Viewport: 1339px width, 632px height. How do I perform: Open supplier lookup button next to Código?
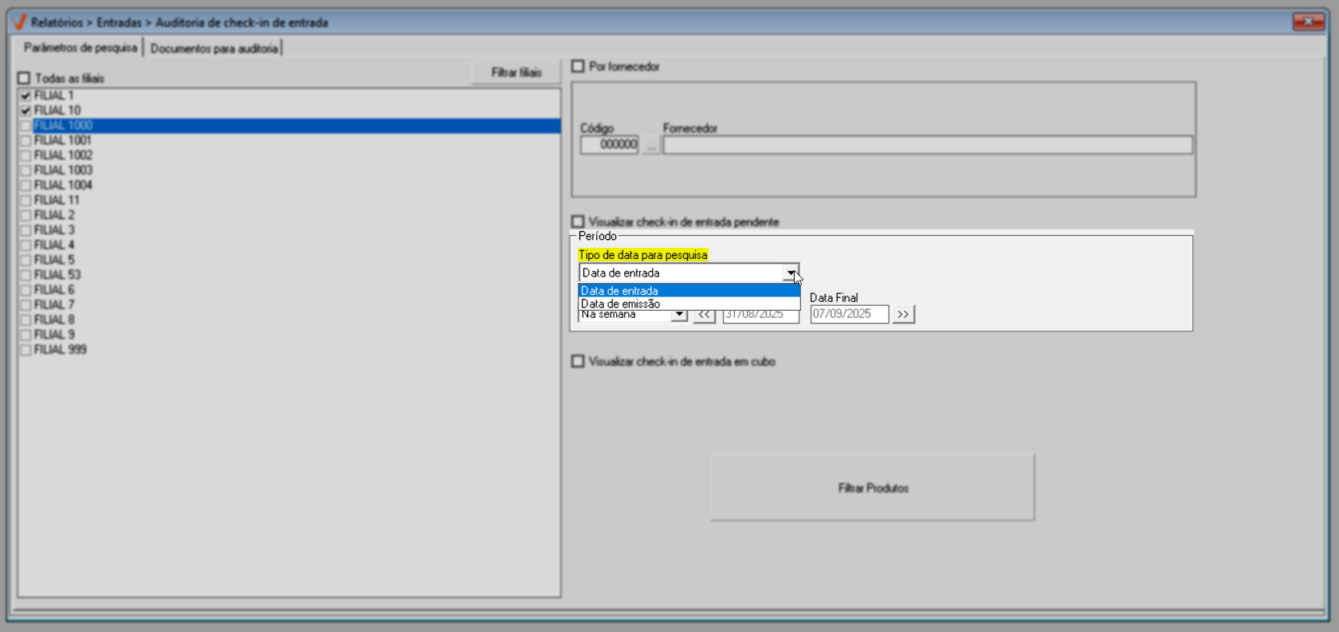pos(651,145)
